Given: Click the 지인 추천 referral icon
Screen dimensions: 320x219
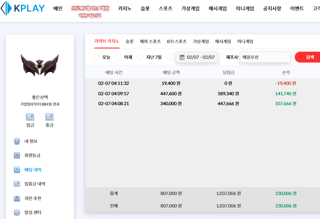Looking at the screenshot, I should pyautogui.click(x=17, y=198).
